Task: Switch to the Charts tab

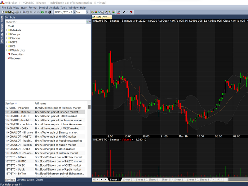Action: tap(39, 180)
